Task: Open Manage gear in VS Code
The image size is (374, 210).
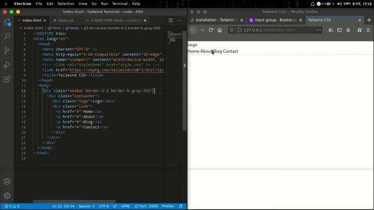Action: [x=7, y=195]
